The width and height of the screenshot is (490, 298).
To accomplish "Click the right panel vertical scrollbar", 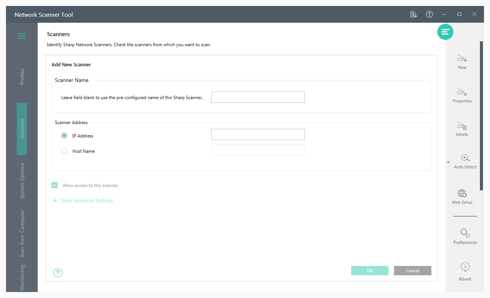I will point(481,115).
